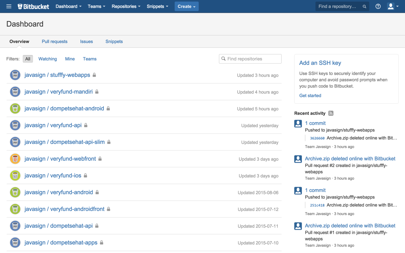Open the javasign / veryfund-api repository link
The height and width of the screenshot is (253, 405).
tap(53, 125)
